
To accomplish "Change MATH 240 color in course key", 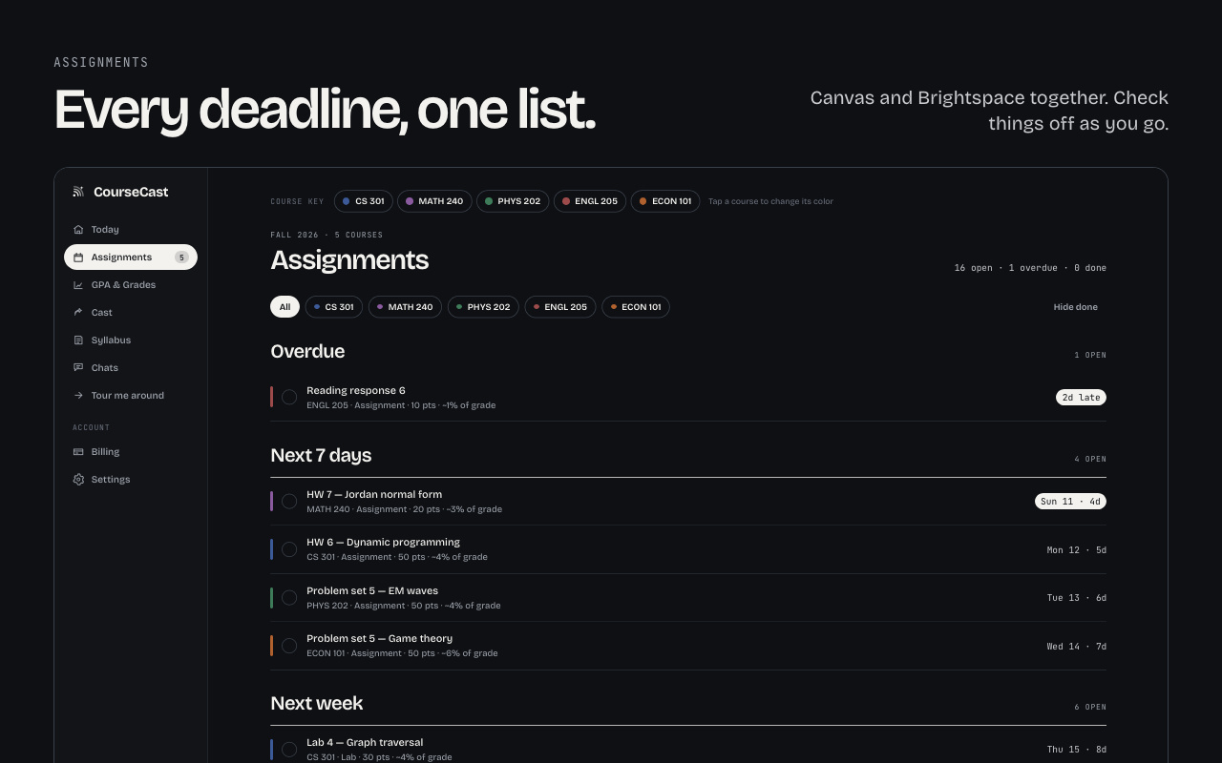I will point(434,201).
